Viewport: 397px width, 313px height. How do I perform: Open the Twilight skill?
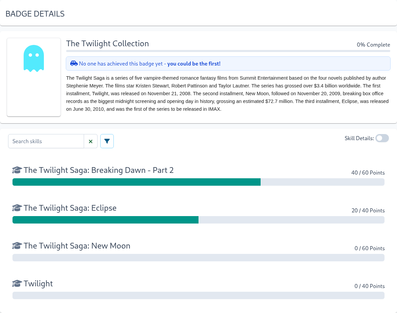pyautogui.click(x=38, y=284)
